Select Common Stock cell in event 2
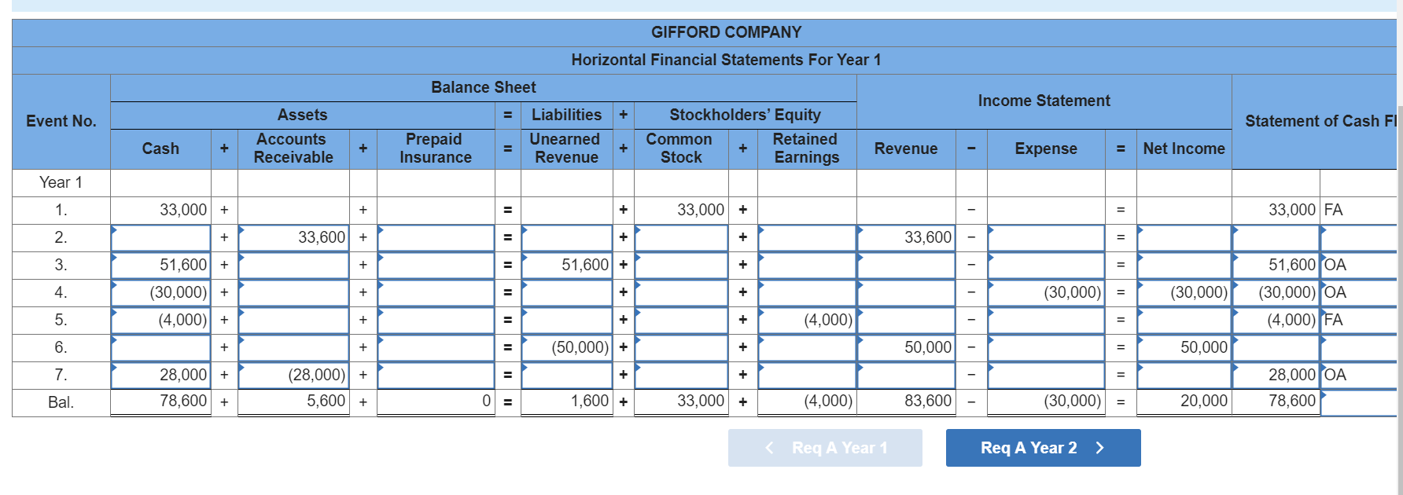This screenshot has height=495, width=1403. tap(681, 237)
